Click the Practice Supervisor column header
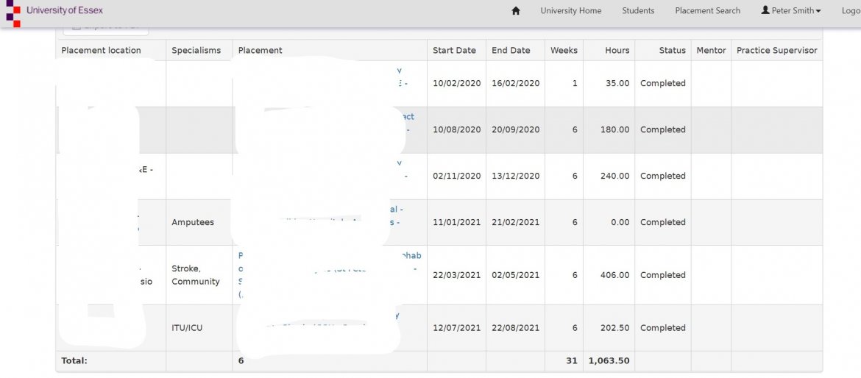Image resolution: width=861 pixels, height=378 pixels. point(776,51)
